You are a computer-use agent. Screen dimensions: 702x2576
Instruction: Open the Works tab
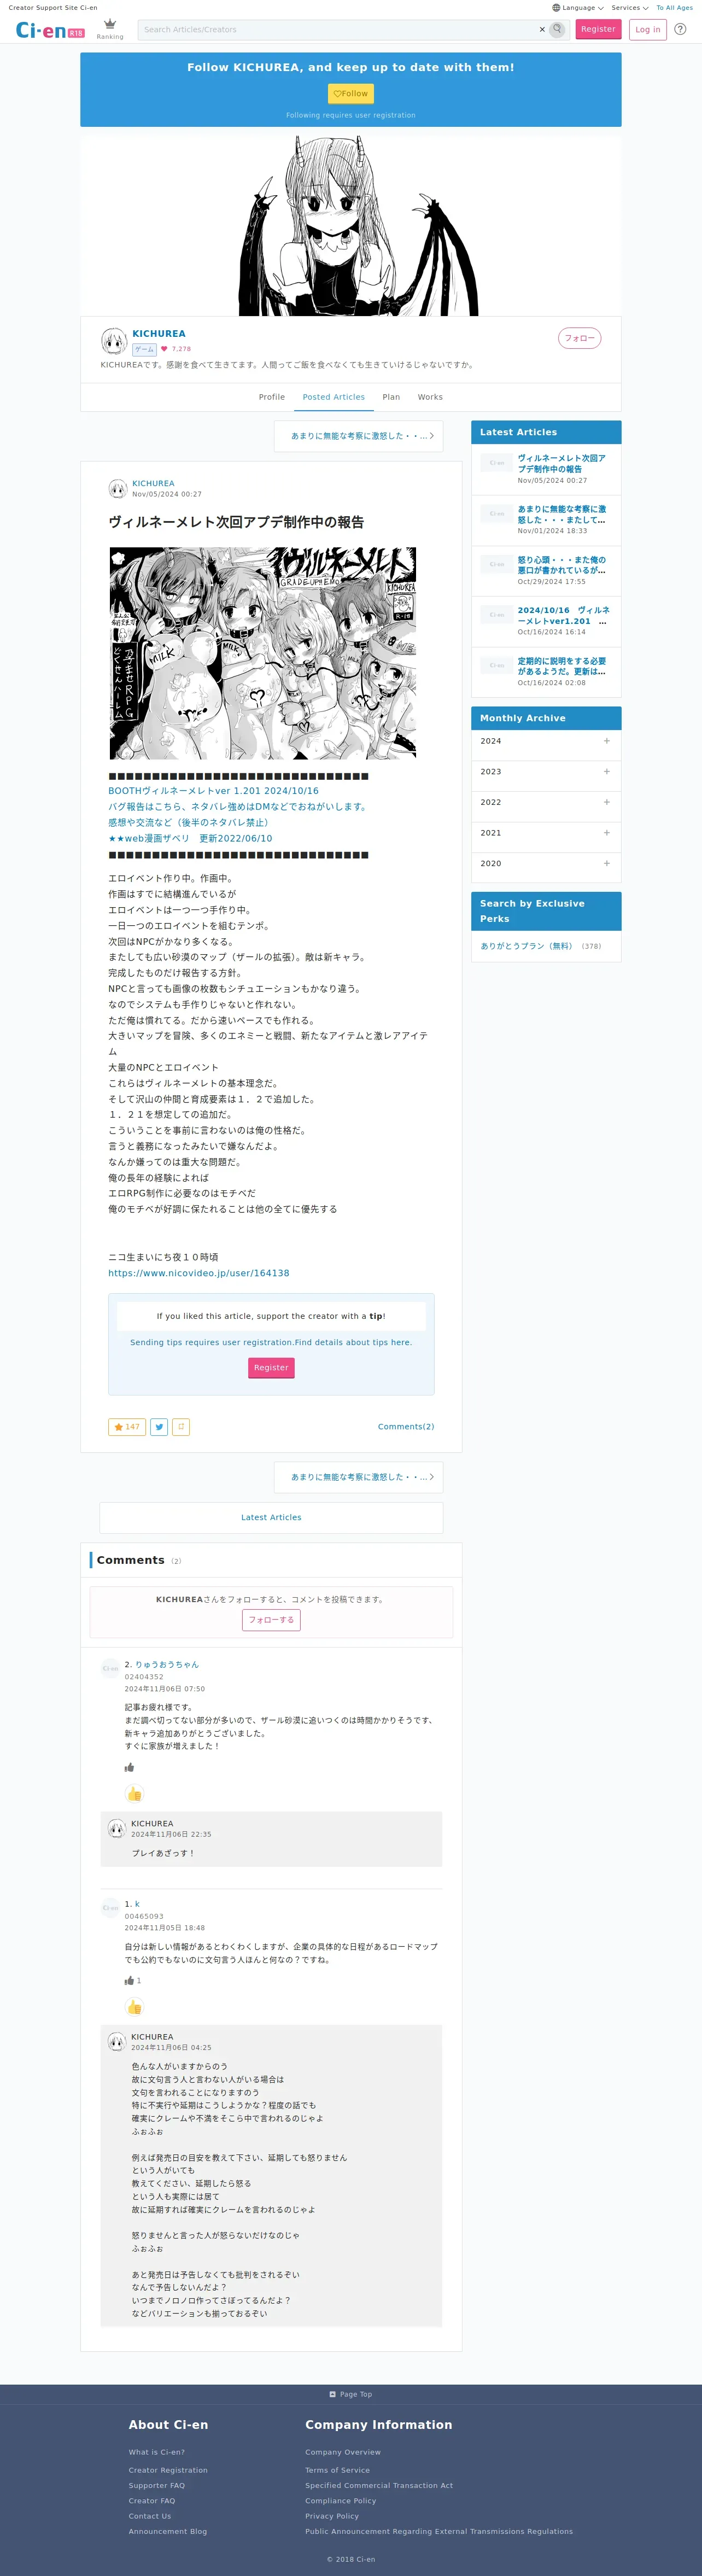click(x=430, y=397)
